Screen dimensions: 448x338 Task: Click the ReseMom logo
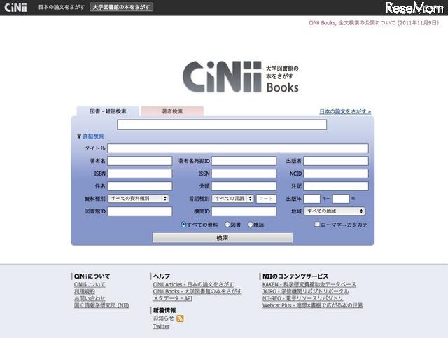(414, 8)
